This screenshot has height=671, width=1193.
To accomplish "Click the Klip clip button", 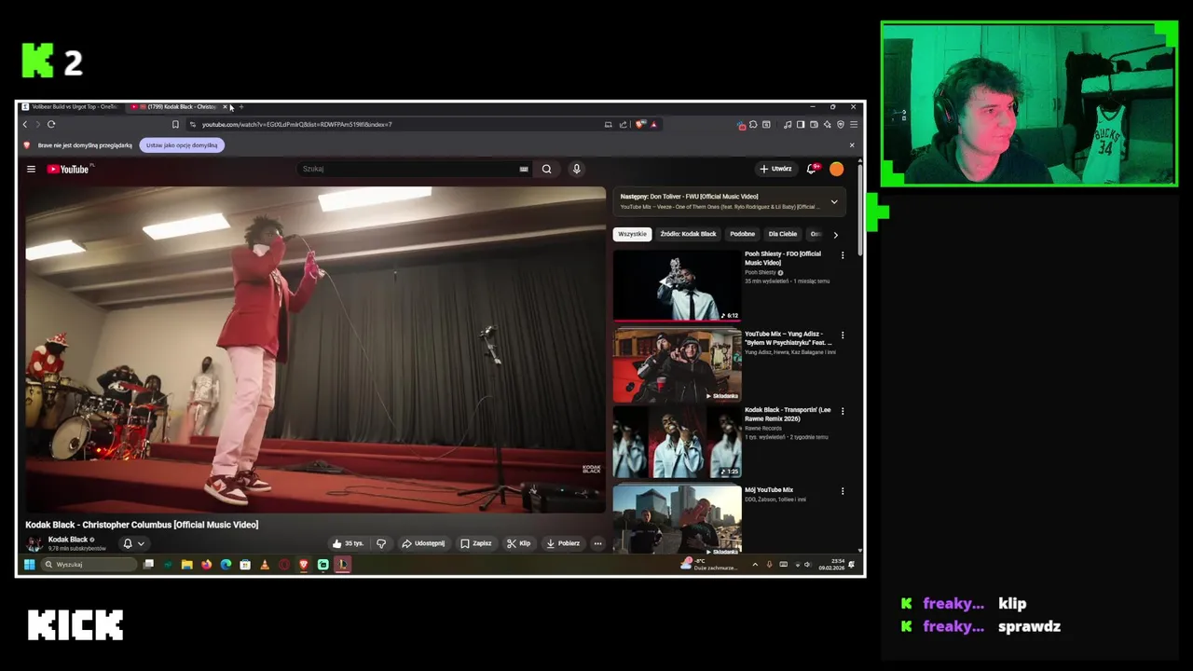I will coord(519,543).
